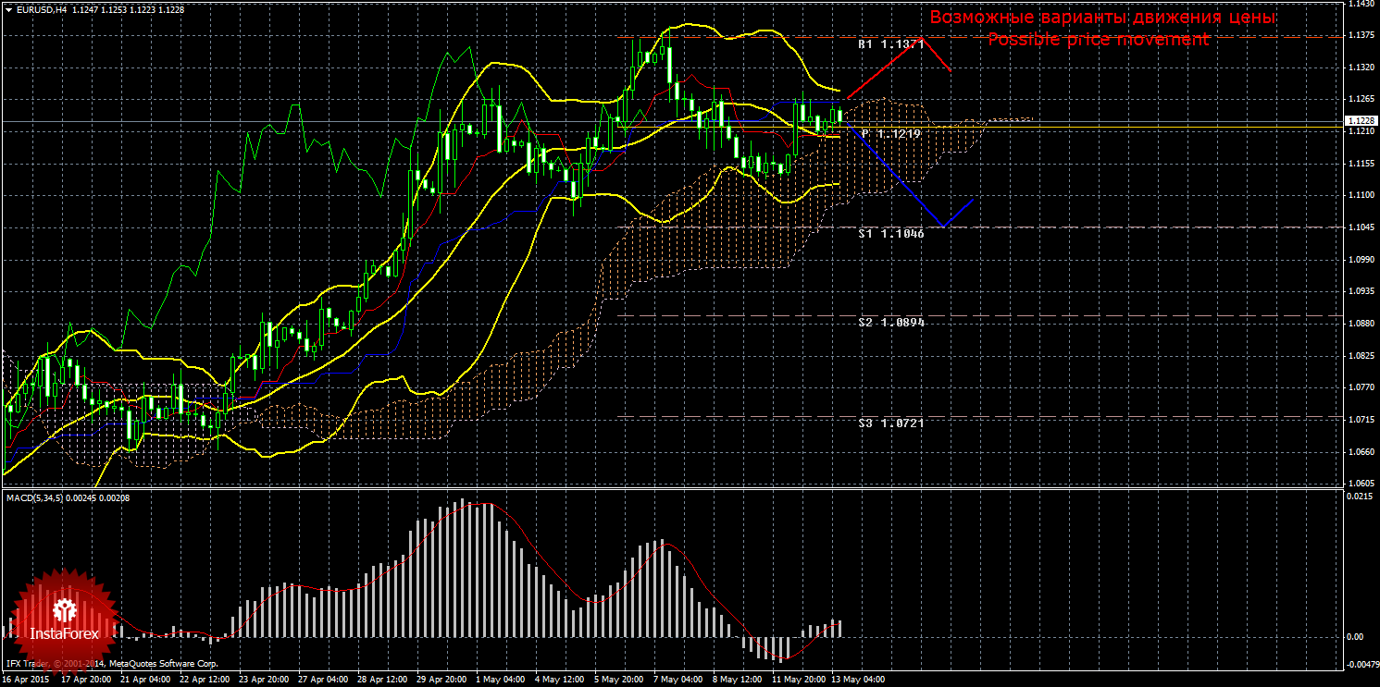1380x687 pixels.
Task: Click 1.1430 on the price scale
Action: coord(1360,4)
